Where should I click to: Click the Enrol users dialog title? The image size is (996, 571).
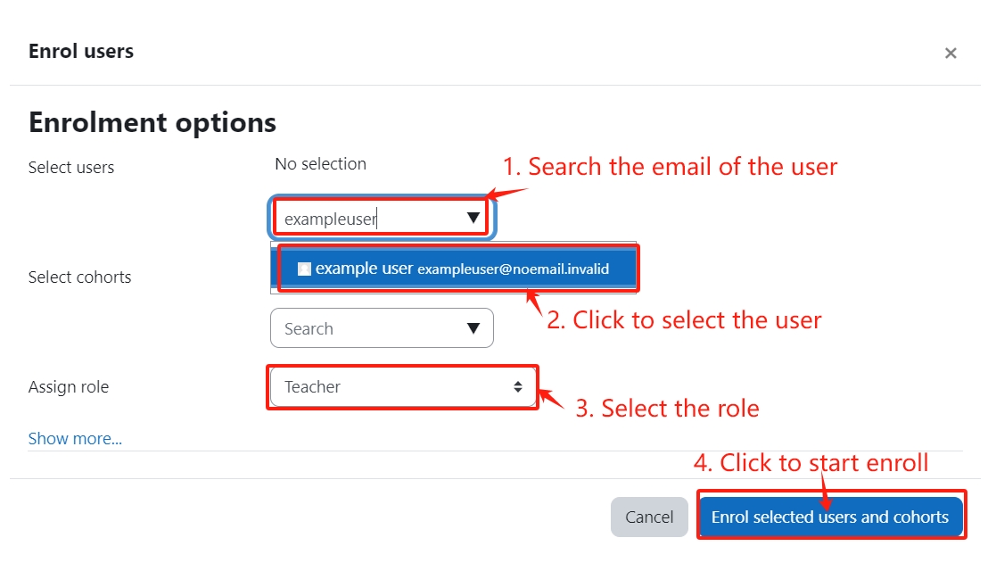80,51
